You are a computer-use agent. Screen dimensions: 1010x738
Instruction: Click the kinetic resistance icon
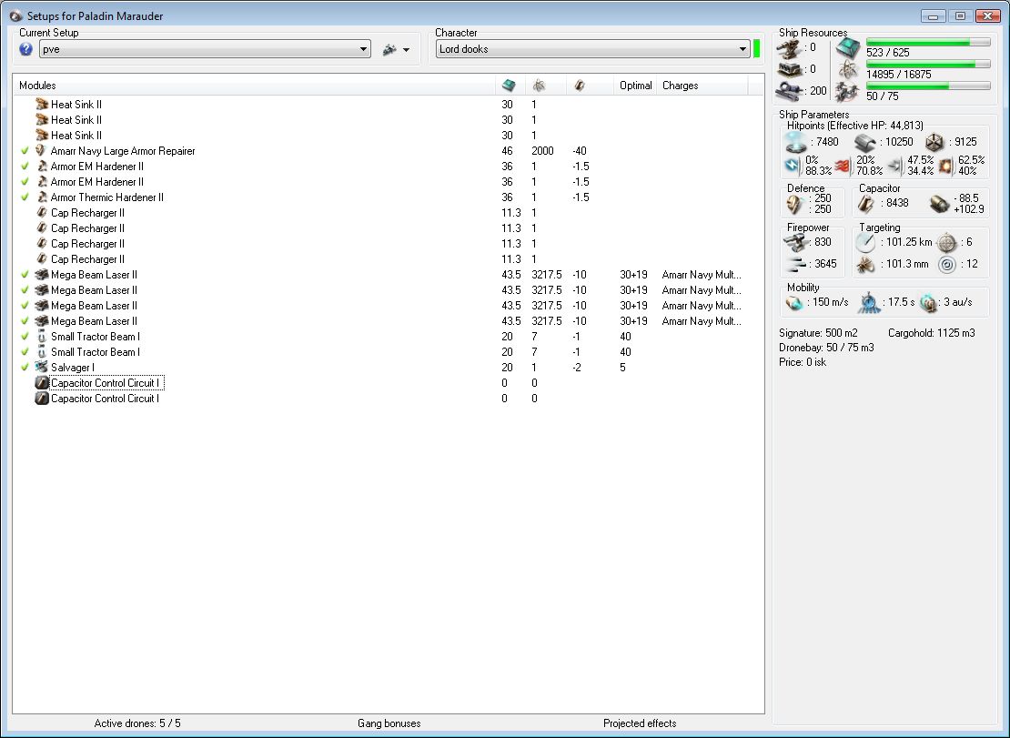(894, 167)
